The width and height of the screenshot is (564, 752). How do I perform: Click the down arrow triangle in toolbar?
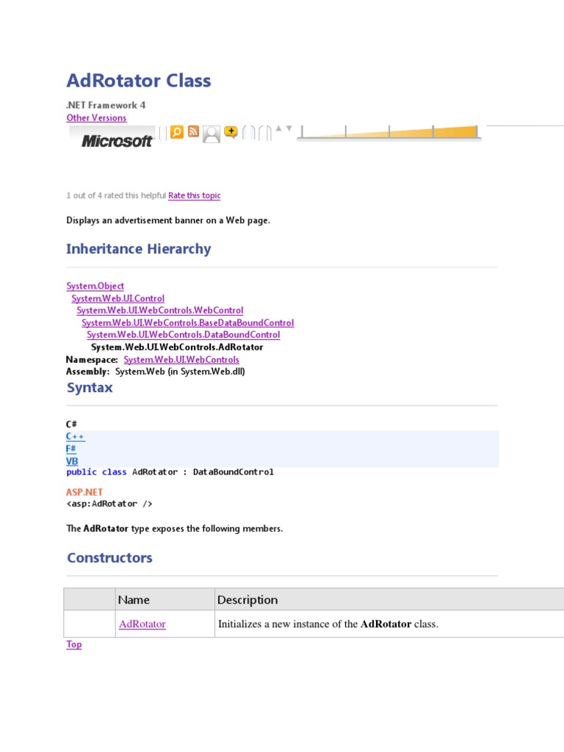[x=289, y=129]
